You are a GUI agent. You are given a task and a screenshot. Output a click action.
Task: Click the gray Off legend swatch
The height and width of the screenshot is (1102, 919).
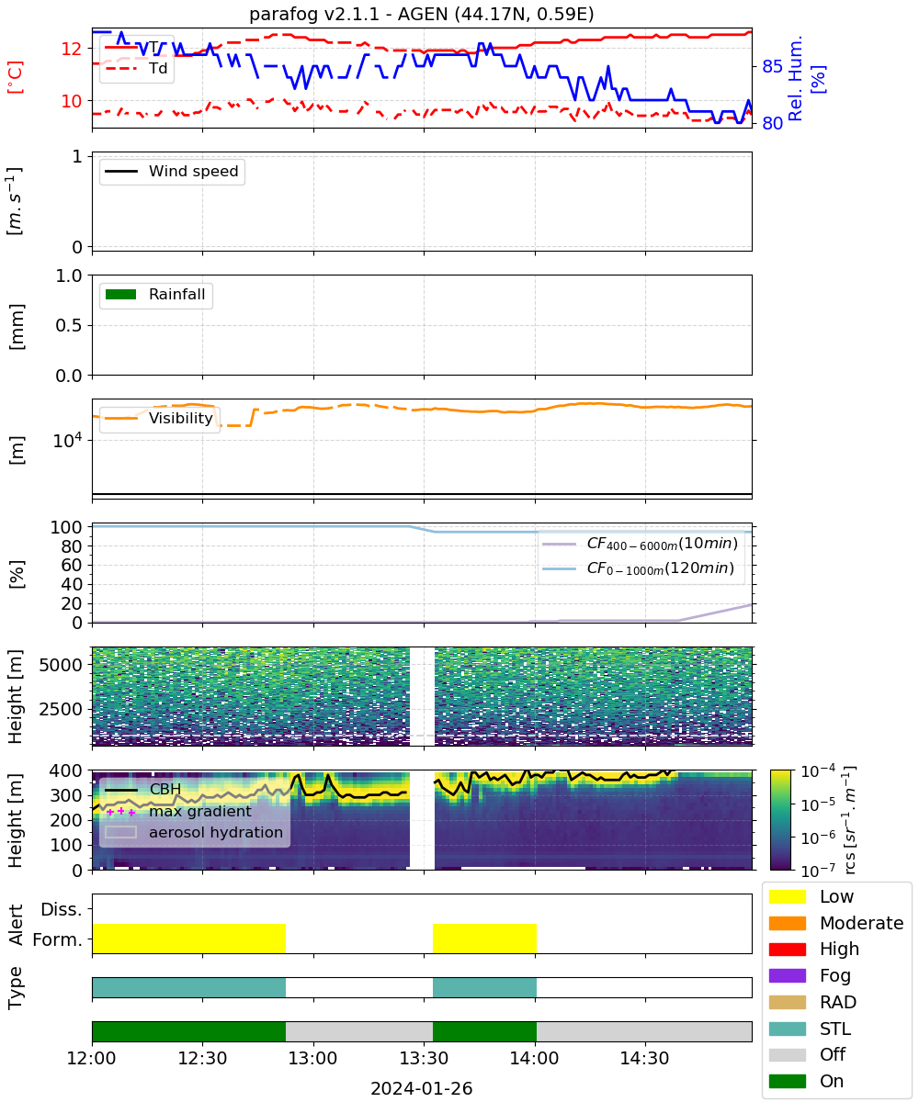click(788, 1054)
